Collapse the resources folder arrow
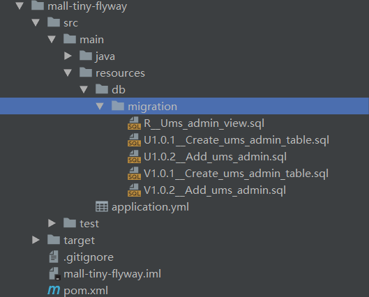369x297 pixels. click(x=68, y=73)
